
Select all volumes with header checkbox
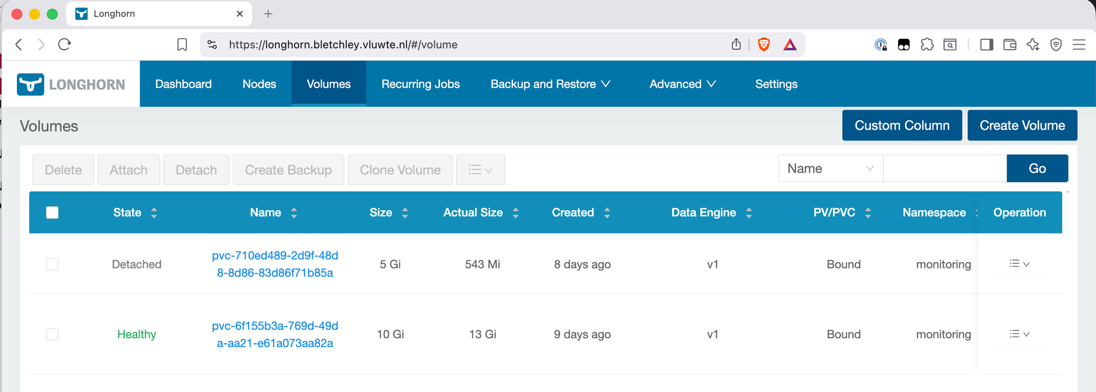[52, 213]
